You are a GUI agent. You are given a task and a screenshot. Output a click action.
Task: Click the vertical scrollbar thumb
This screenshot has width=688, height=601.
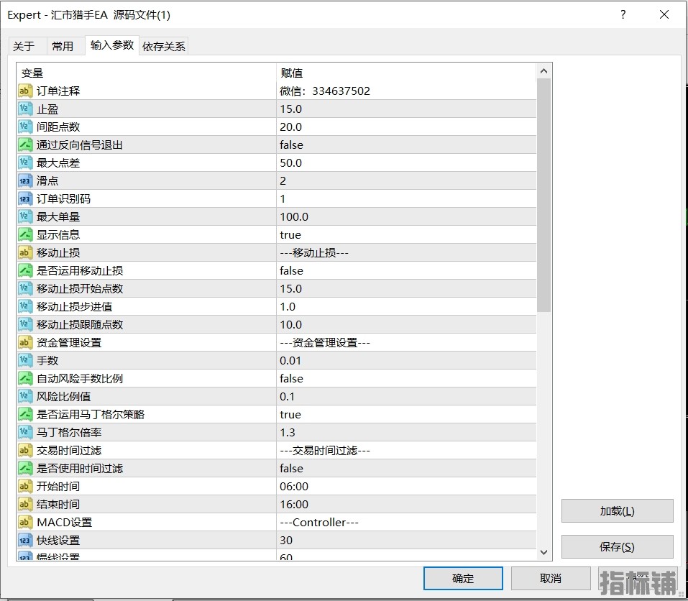pyautogui.click(x=543, y=196)
